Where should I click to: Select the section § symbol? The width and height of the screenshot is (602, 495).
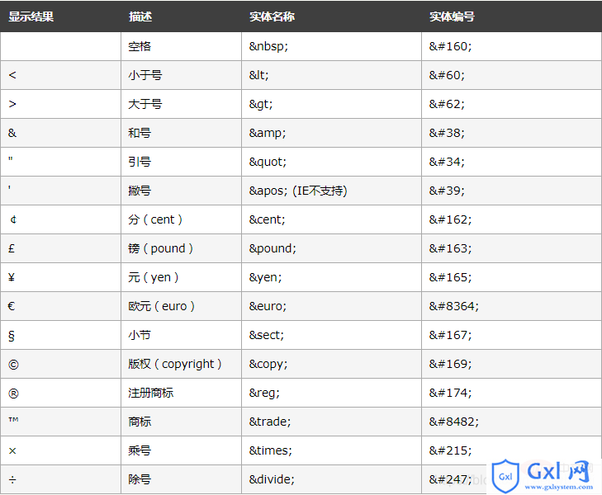[x=12, y=336]
